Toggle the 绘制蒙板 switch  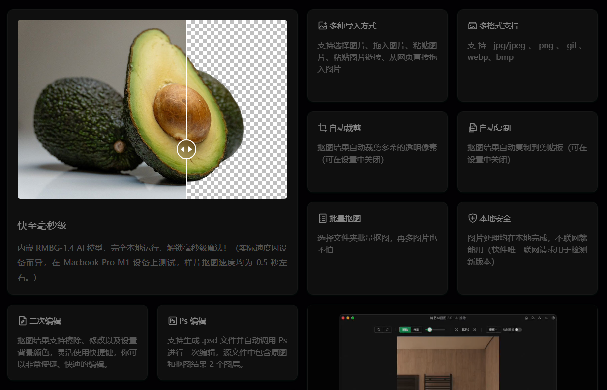(518, 330)
